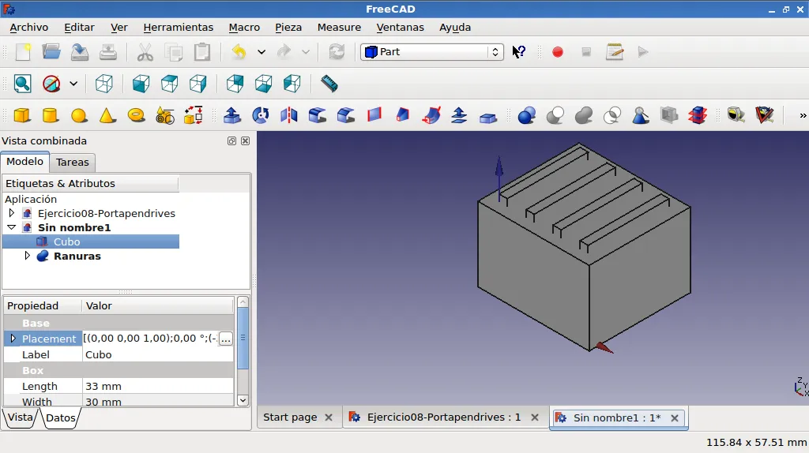Revolve the selected shape
809x453 pixels.
click(261, 115)
